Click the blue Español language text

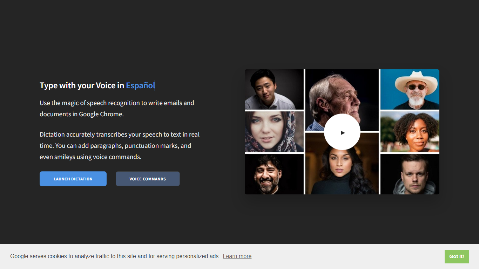pyautogui.click(x=140, y=85)
